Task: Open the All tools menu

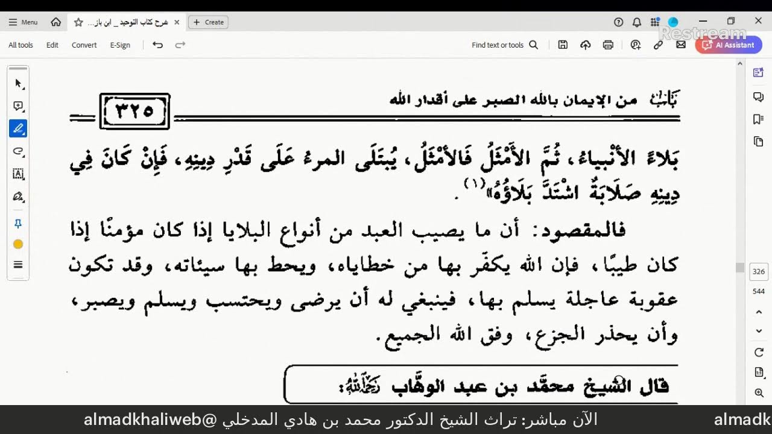Action: (x=21, y=45)
